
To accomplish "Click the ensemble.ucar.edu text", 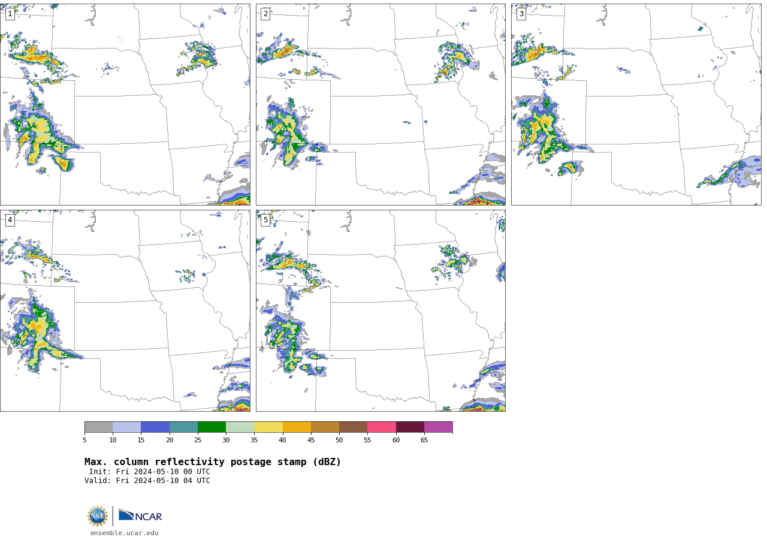I will pos(125,533).
